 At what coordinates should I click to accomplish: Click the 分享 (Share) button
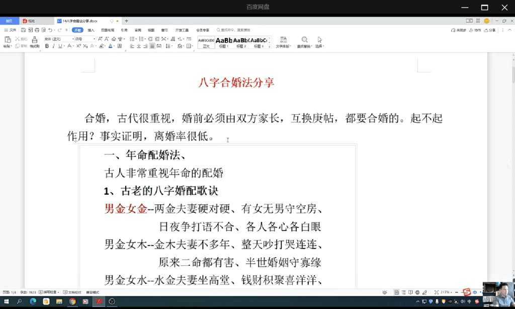(490, 30)
